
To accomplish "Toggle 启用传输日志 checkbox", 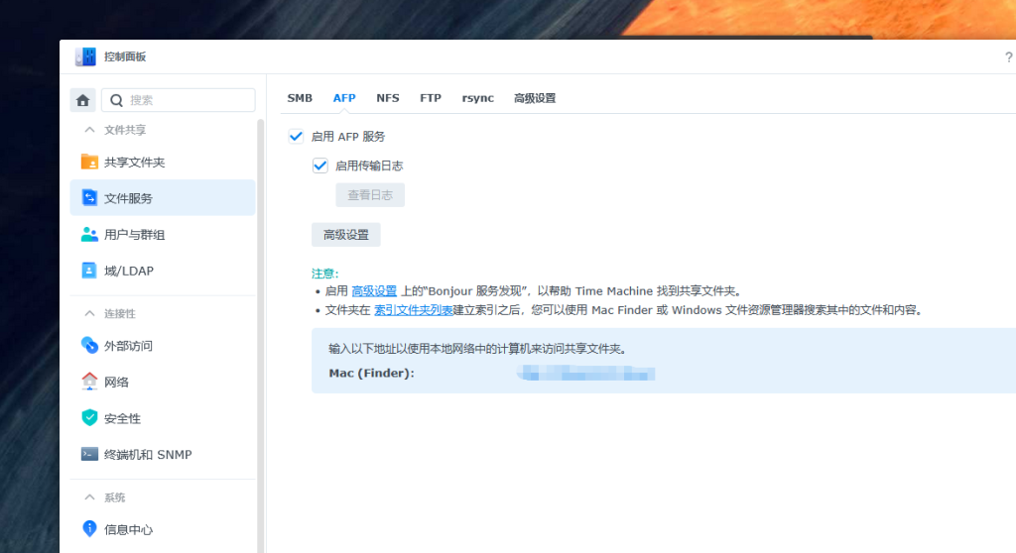I will pos(319,166).
